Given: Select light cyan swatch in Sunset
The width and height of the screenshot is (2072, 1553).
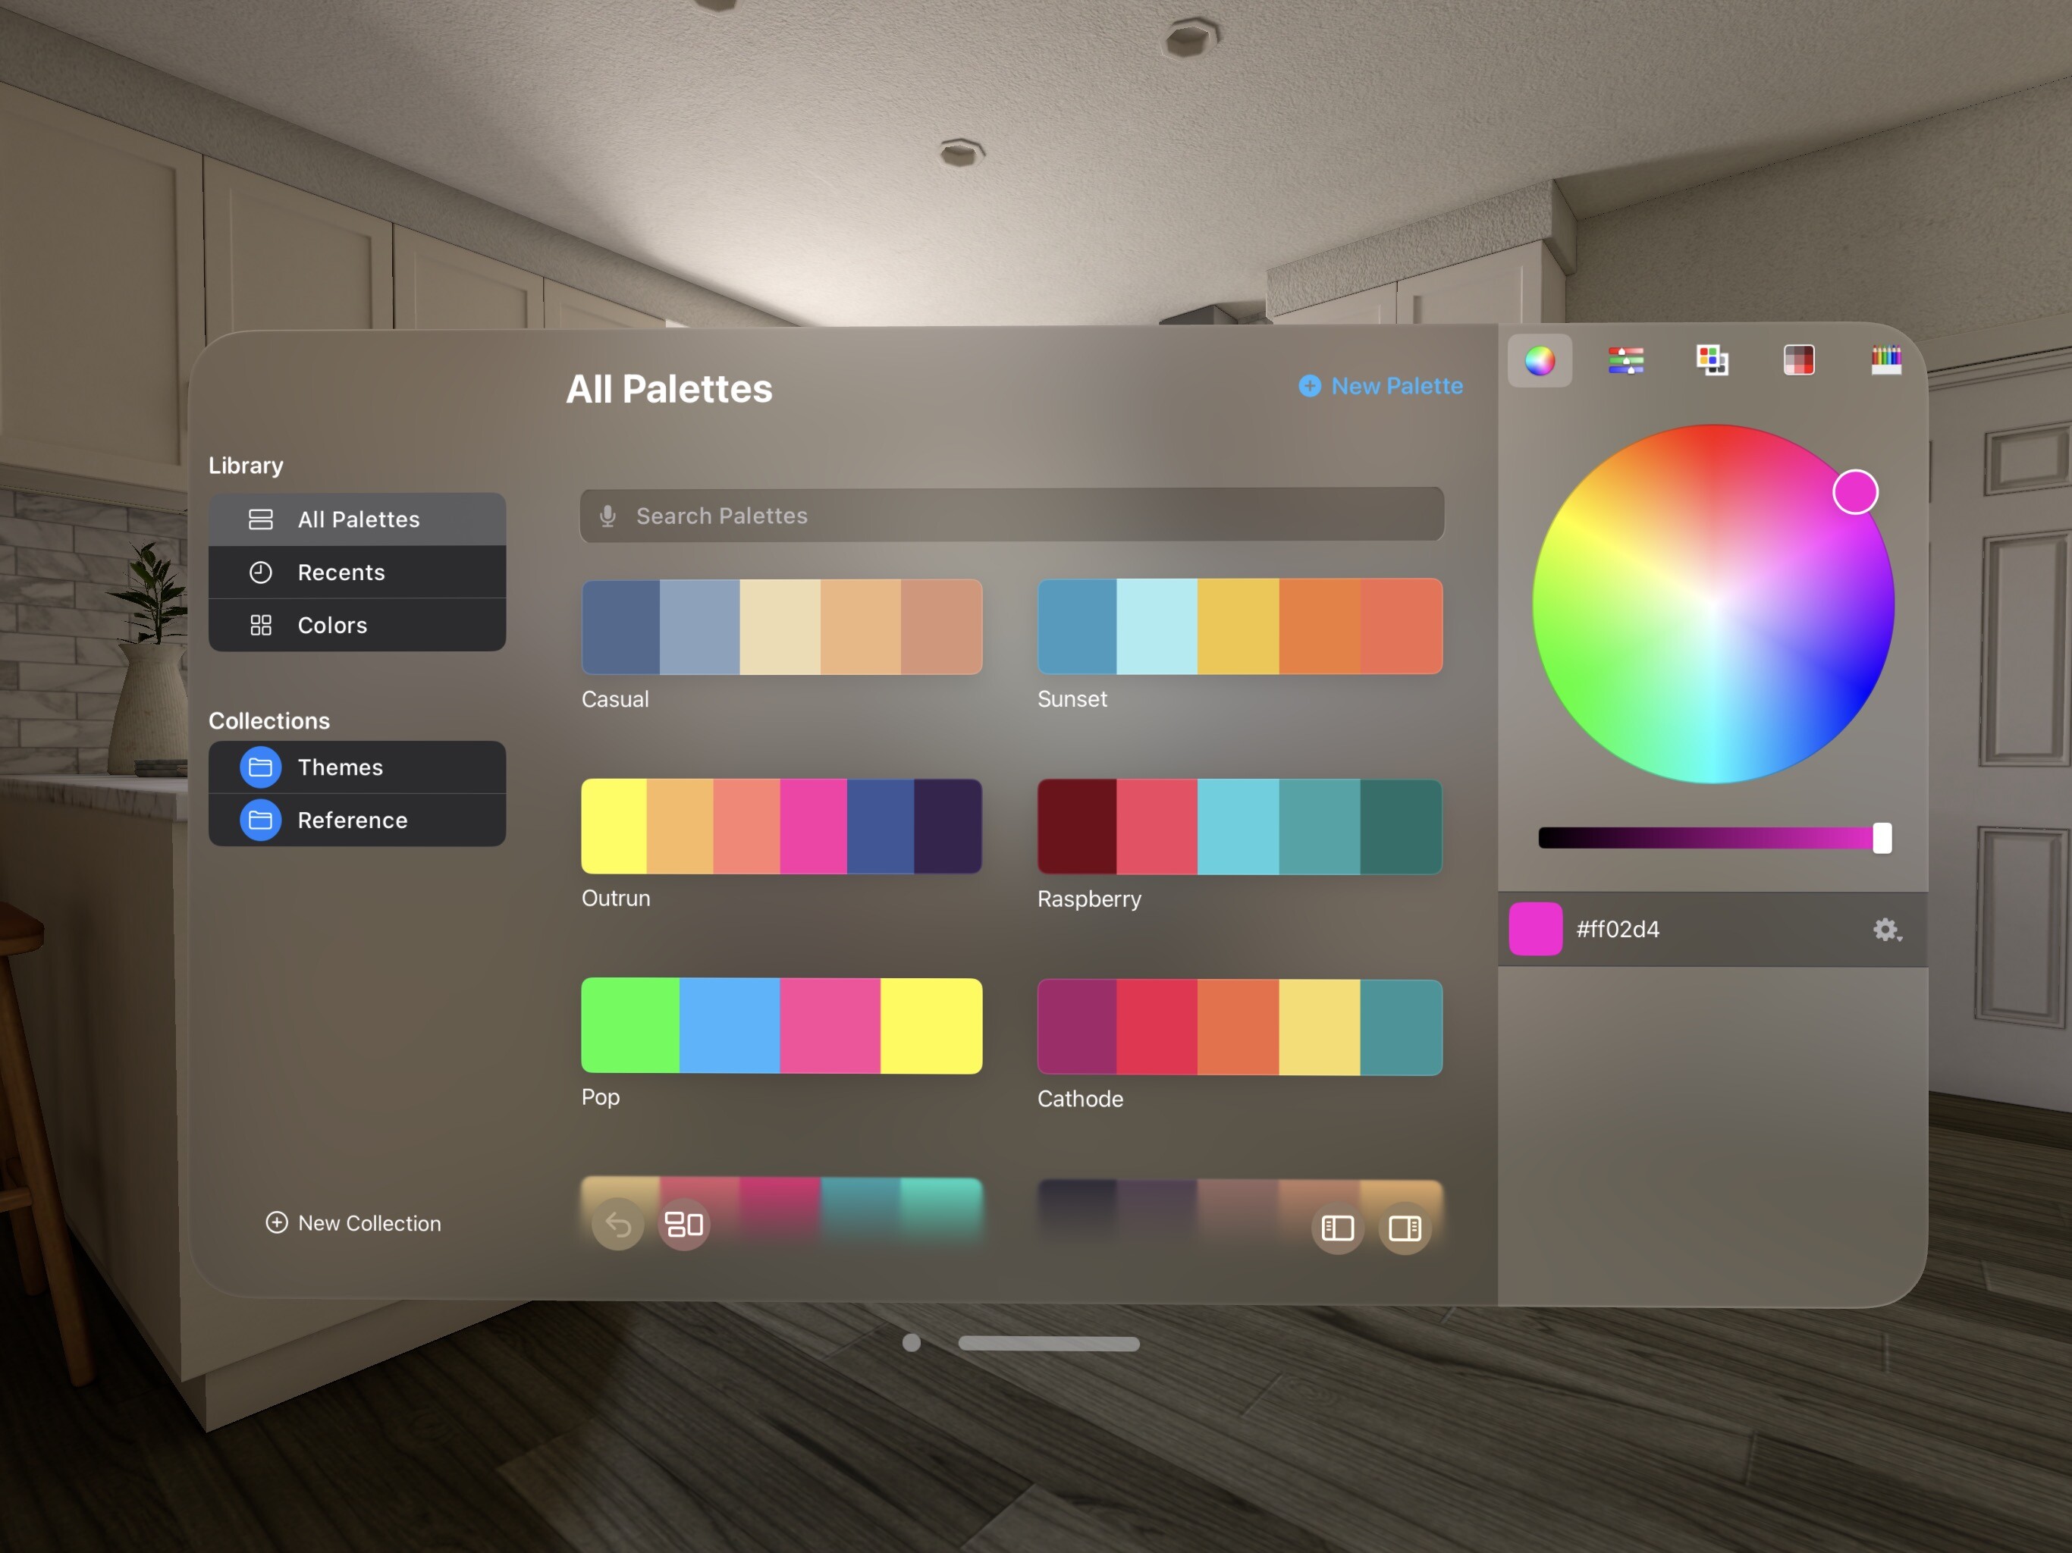Looking at the screenshot, I should pyautogui.click(x=1157, y=626).
